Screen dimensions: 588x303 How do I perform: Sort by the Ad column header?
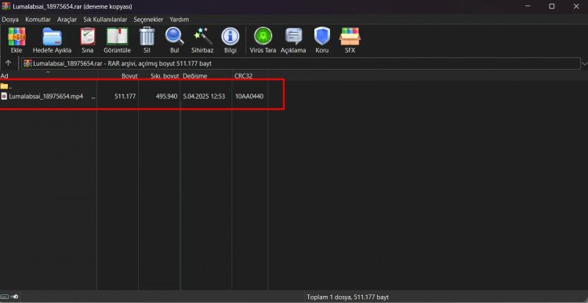pyautogui.click(x=49, y=76)
